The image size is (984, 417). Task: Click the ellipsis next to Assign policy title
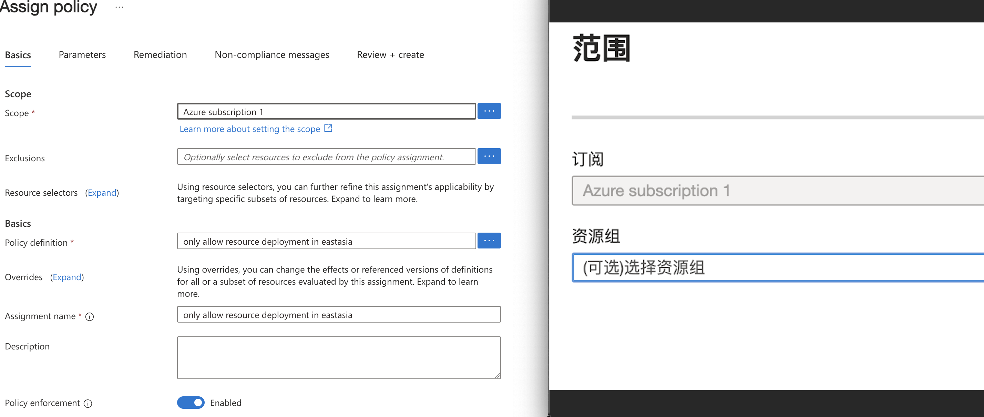pyautogui.click(x=119, y=7)
